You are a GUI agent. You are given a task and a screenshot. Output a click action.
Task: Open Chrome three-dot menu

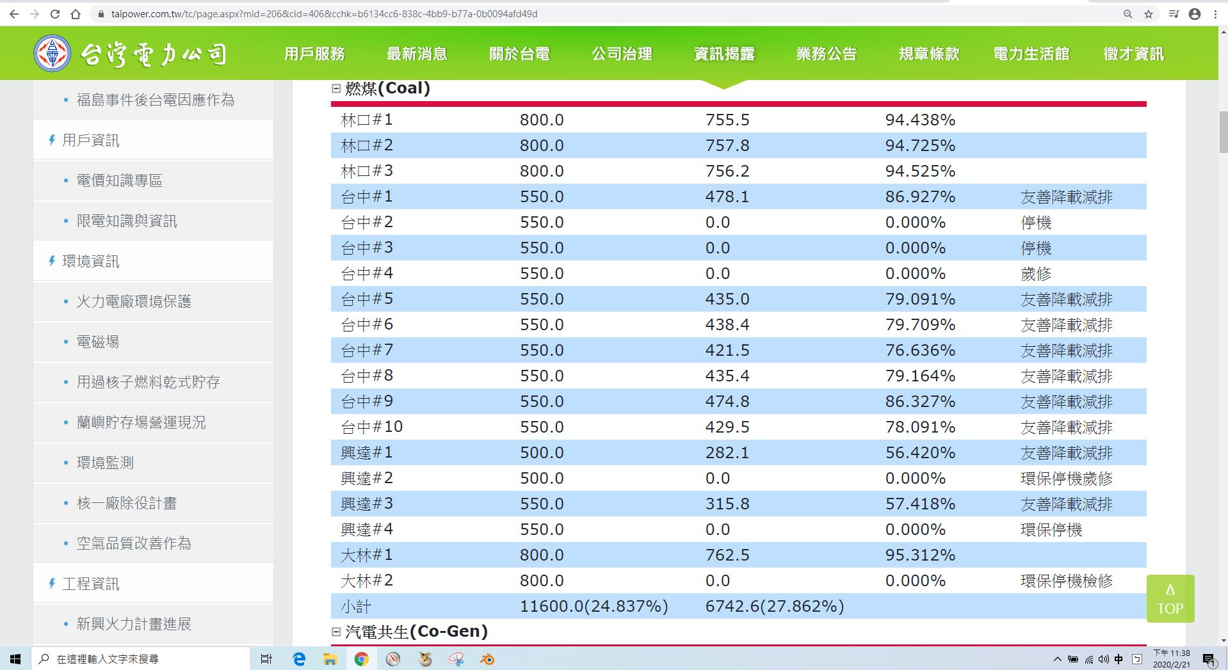1215,14
